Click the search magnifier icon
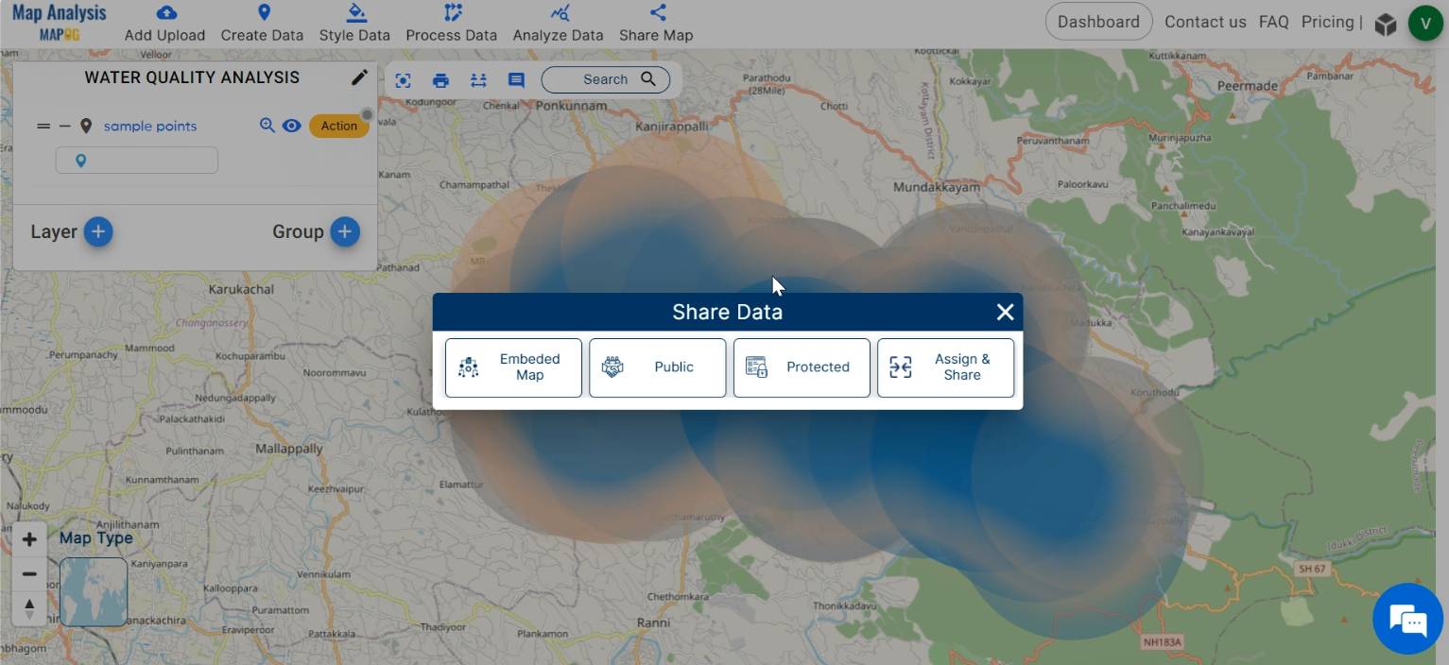Image resolution: width=1449 pixels, height=665 pixels. click(x=648, y=79)
